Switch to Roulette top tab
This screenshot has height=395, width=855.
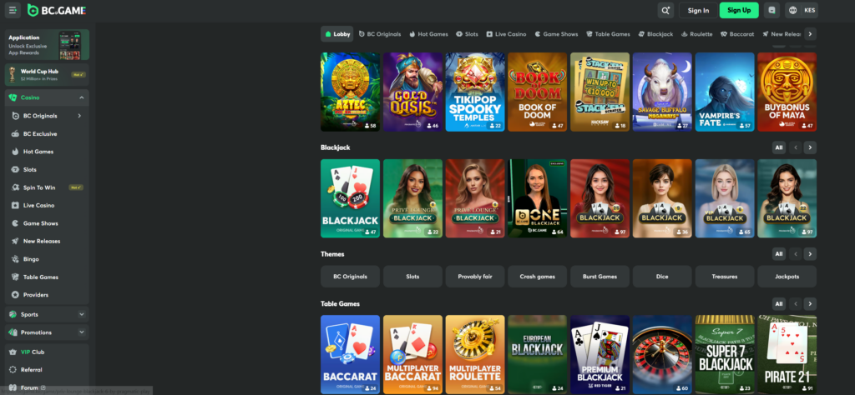[x=696, y=33]
